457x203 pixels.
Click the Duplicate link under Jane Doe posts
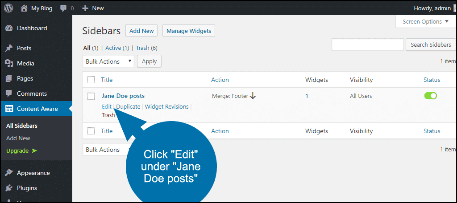point(128,107)
